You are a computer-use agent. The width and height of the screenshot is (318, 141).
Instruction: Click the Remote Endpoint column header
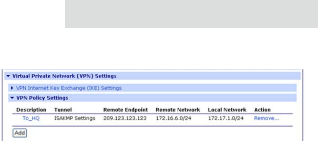126,110
